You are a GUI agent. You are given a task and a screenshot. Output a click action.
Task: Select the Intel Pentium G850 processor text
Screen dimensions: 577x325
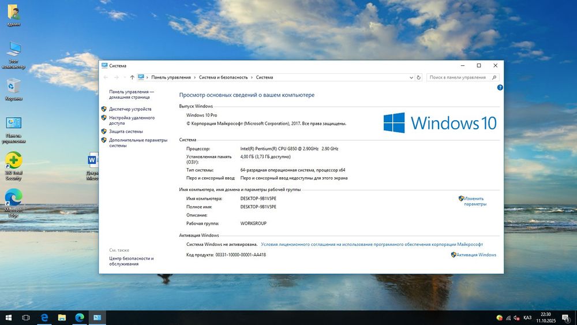pyautogui.click(x=289, y=149)
